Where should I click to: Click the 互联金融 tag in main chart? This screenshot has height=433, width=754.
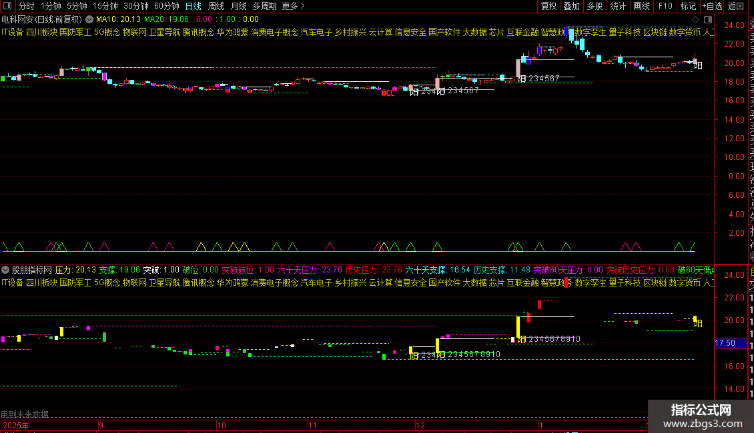tap(522, 32)
